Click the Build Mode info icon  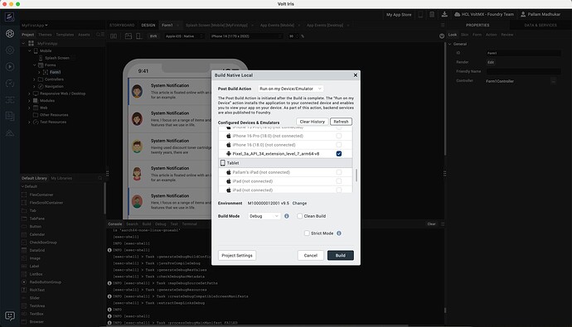pyautogui.click(x=287, y=216)
